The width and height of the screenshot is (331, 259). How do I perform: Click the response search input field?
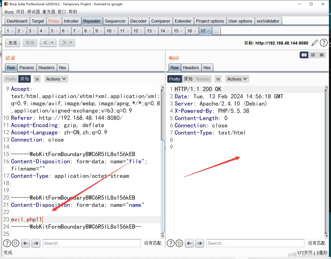coord(255,243)
